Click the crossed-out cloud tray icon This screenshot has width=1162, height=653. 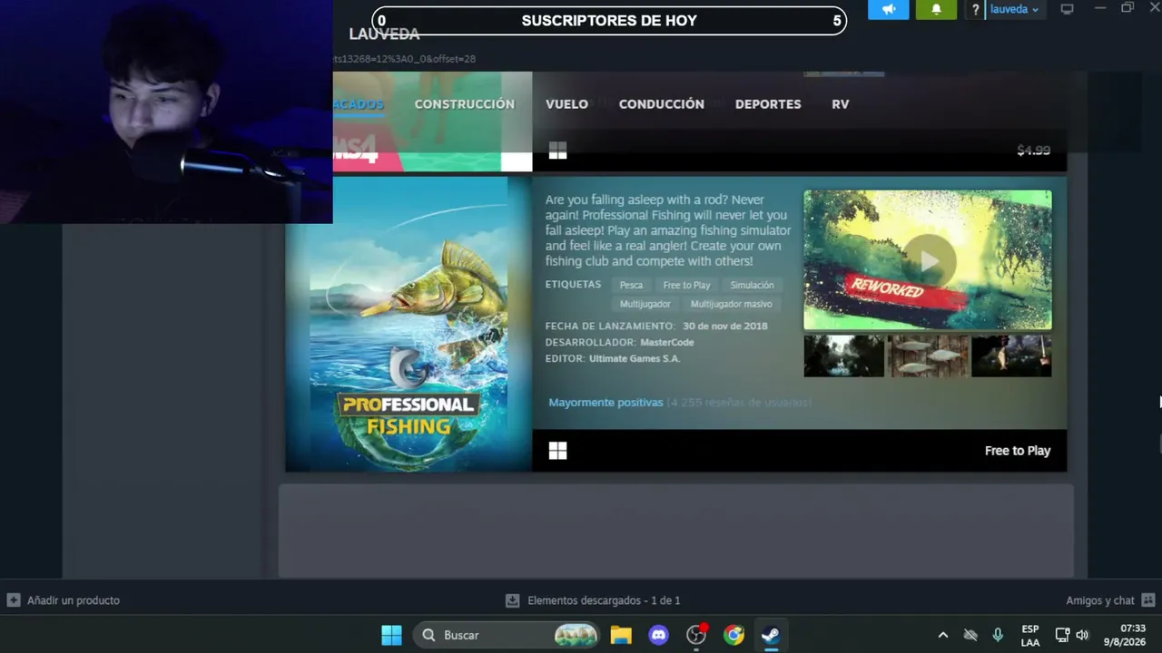click(970, 635)
